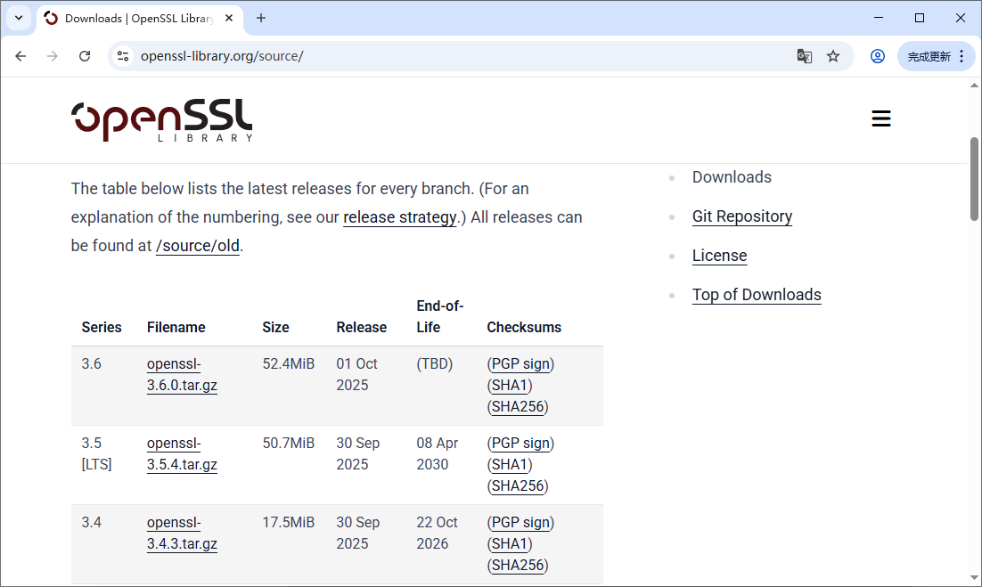View site information icon in address bar
Screen dimensions: 982x587
coord(124,56)
